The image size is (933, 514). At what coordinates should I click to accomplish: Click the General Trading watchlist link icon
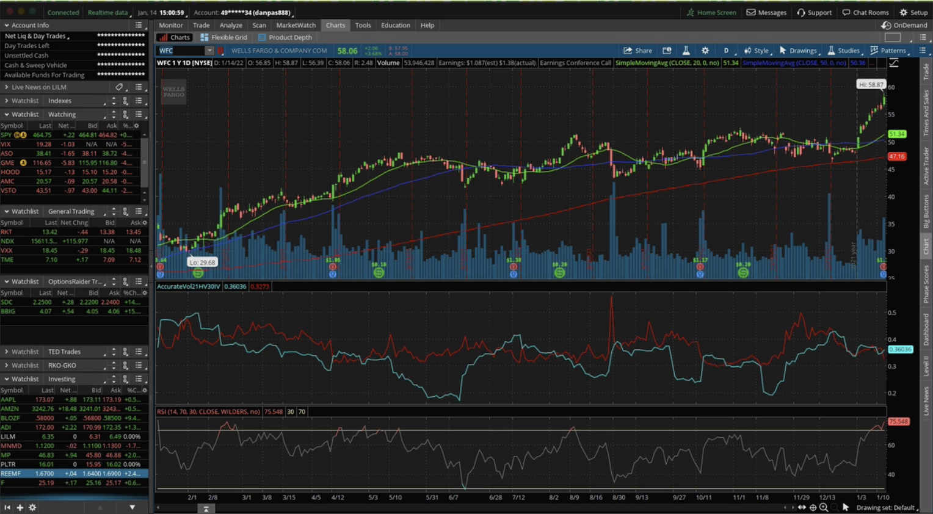pyautogui.click(x=125, y=211)
